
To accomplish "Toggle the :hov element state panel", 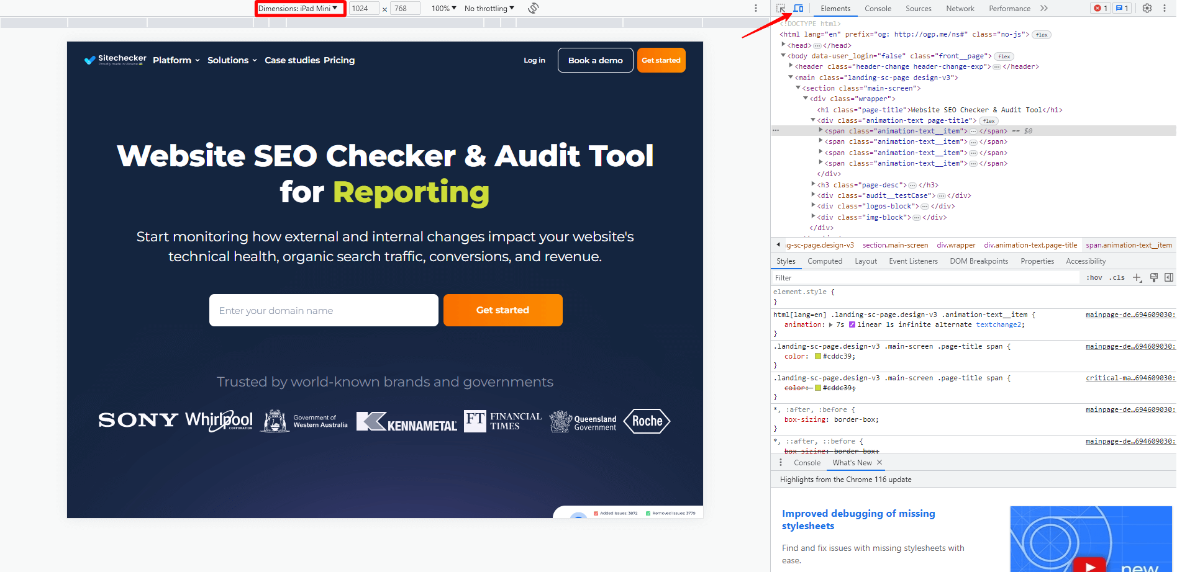I will [x=1094, y=277].
